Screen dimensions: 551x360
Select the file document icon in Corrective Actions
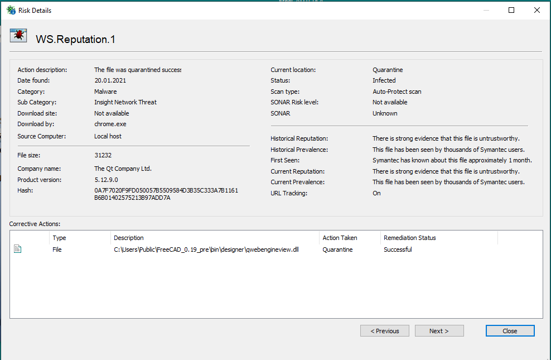tap(18, 249)
